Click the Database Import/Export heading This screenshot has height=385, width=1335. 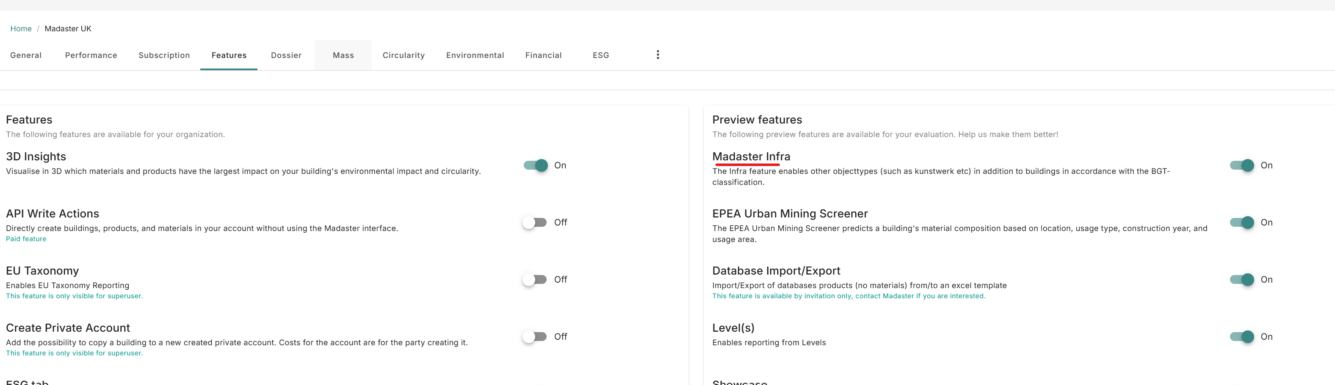[x=776, y=270]
